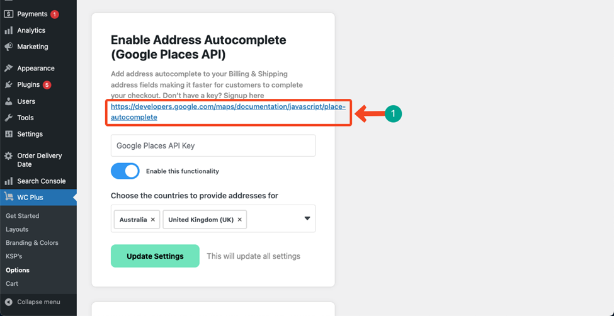Image resolution: width=614 pixels, height=316 pixels.
Task: Click the WC Plus cart icon
Action: click(x=8, y=198)
